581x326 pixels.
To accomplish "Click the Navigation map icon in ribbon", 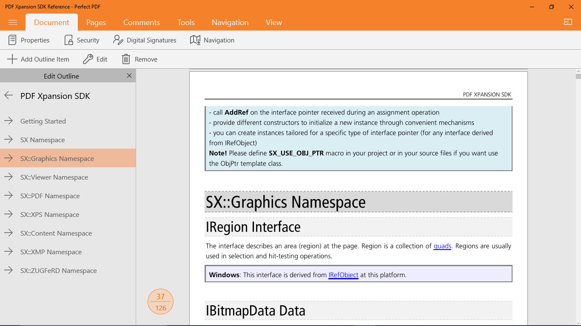I will point(195,40).
